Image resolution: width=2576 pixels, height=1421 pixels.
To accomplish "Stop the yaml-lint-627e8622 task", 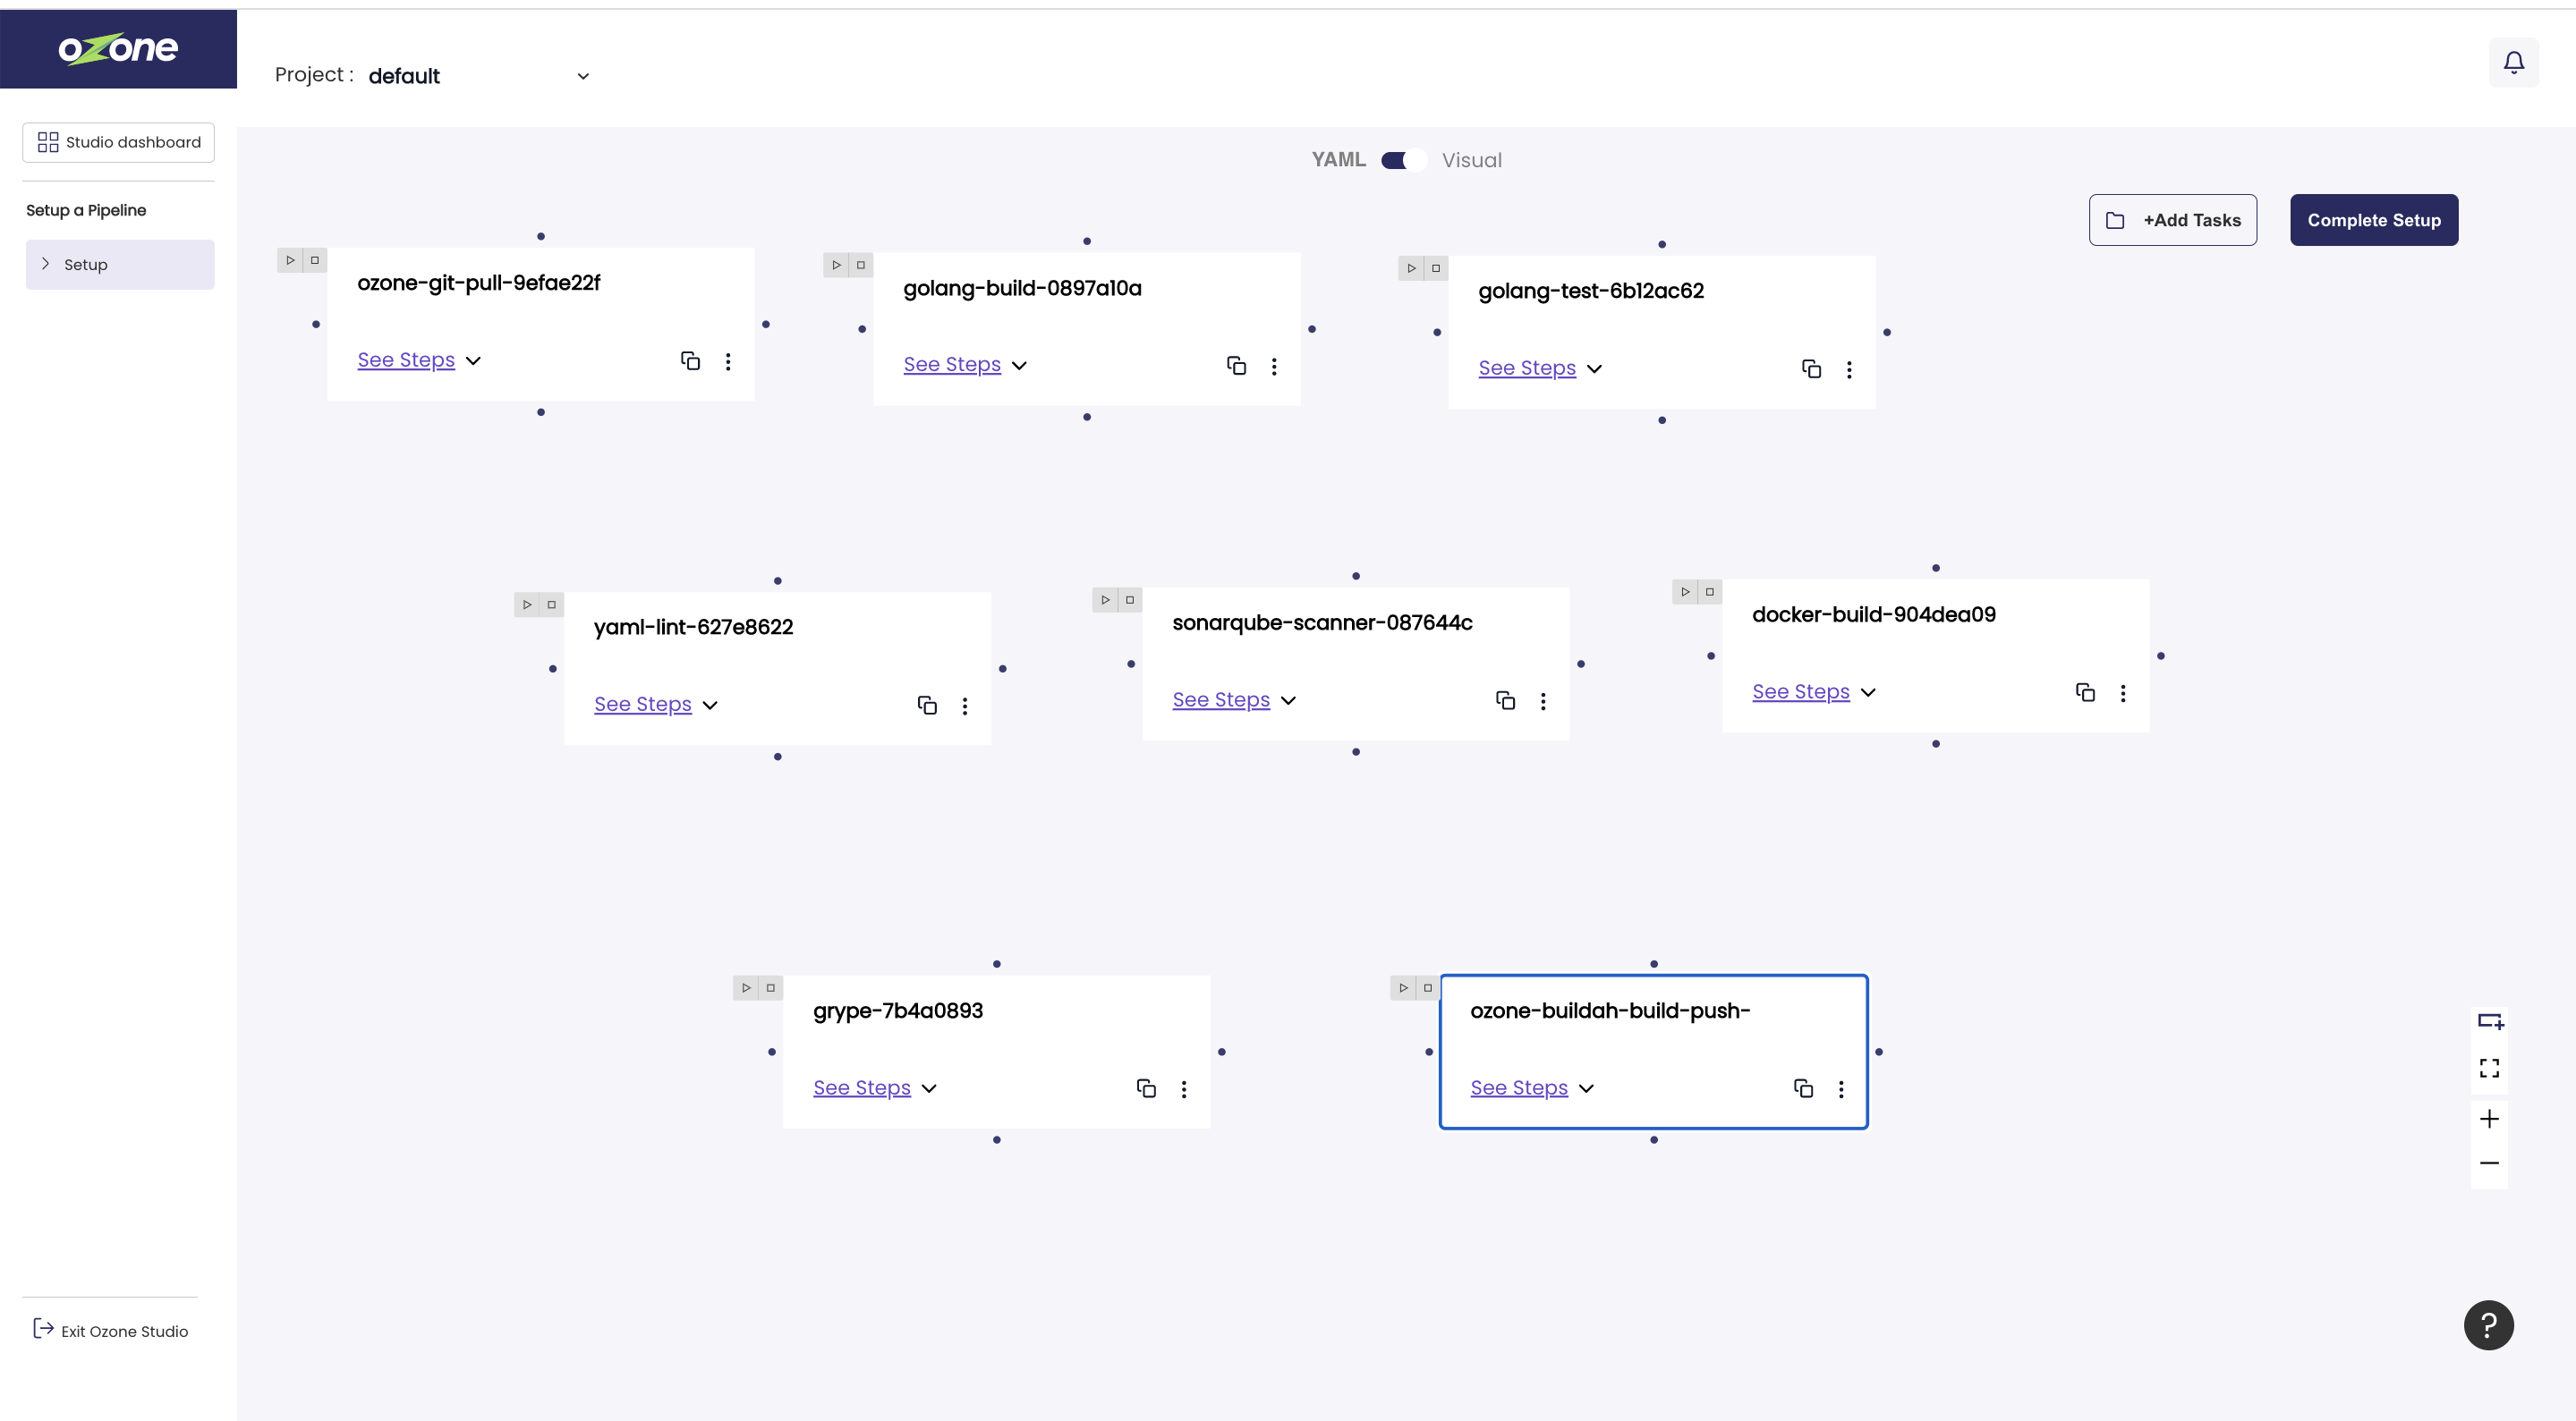I will 552,605.
